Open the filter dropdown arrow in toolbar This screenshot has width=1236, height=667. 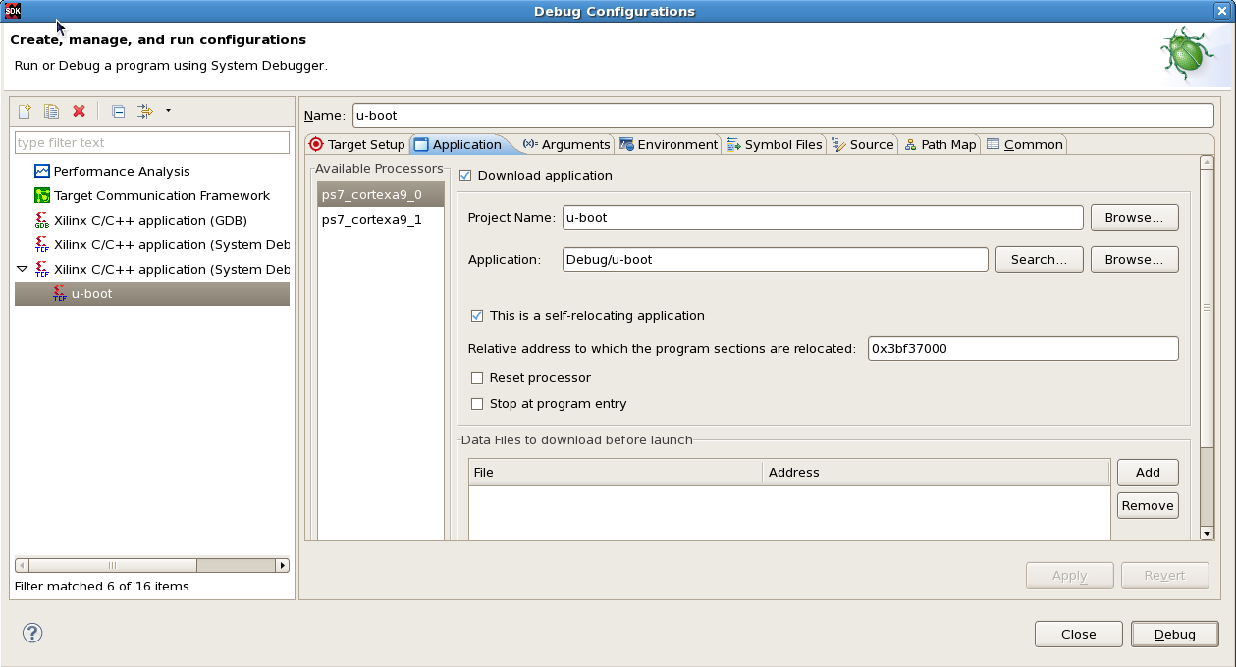point(168,111)
